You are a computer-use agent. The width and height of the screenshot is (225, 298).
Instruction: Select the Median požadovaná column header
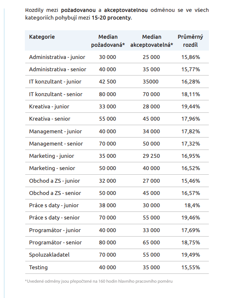[108, 41]
